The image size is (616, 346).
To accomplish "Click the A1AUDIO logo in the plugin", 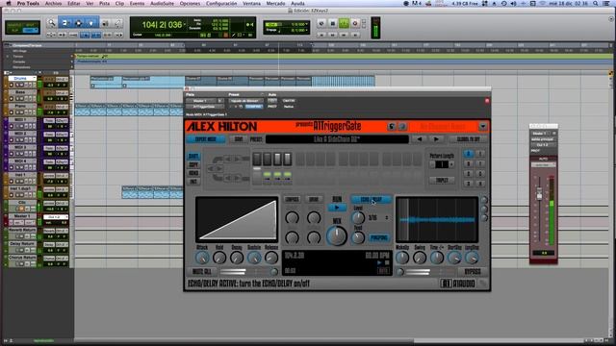I will (x=458, y=283).
